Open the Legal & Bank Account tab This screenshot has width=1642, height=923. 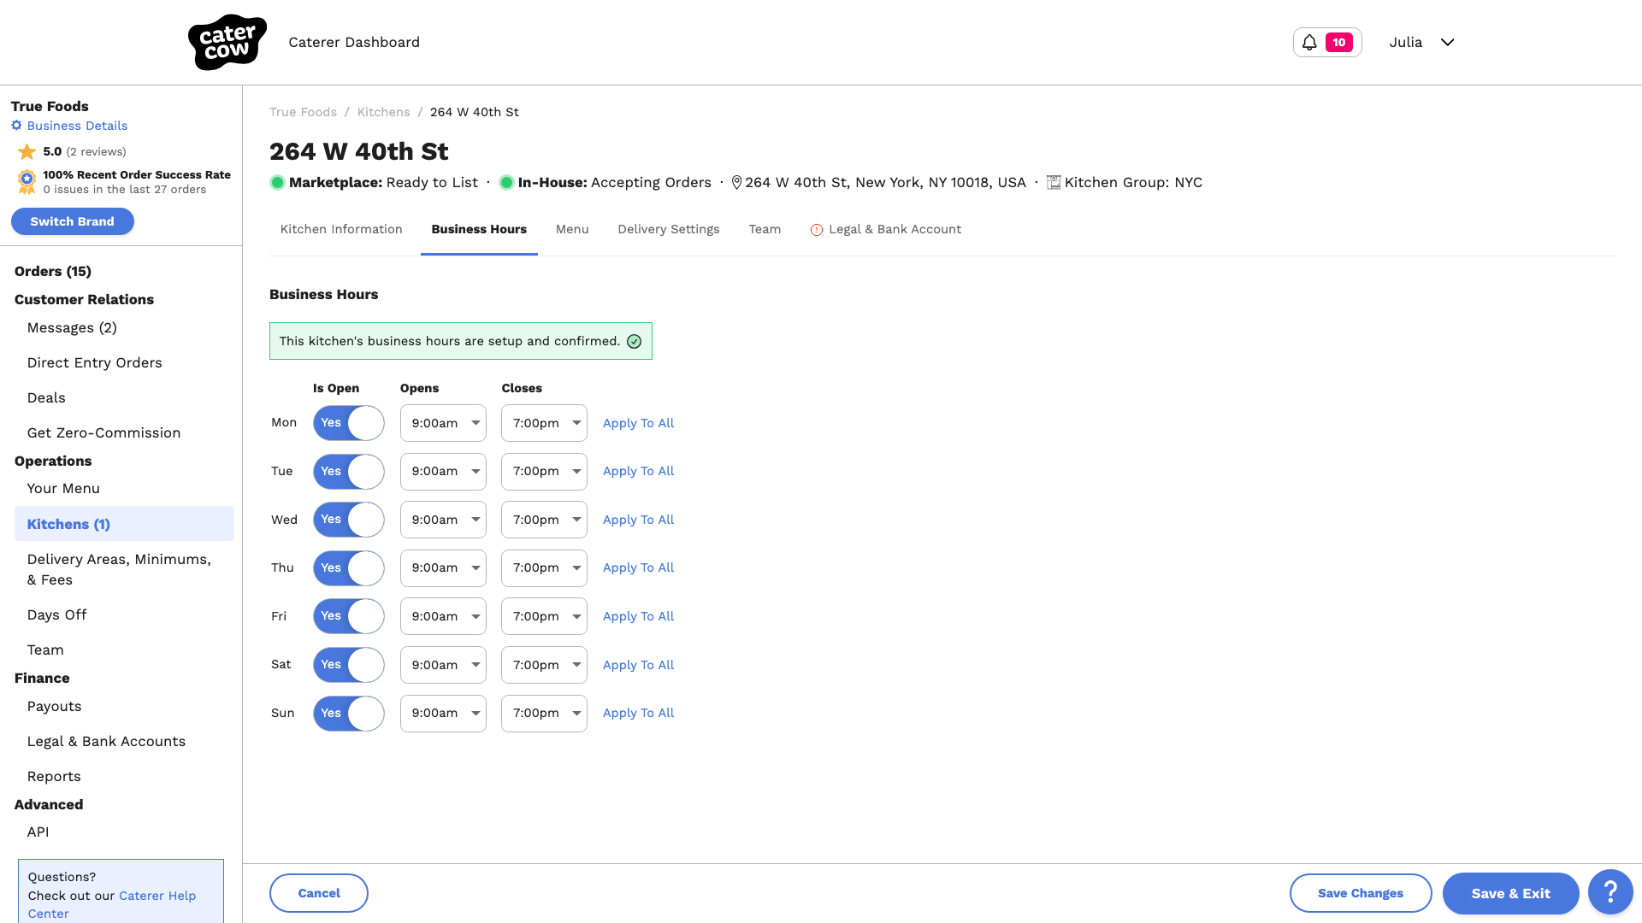click(x=885, y=229)
